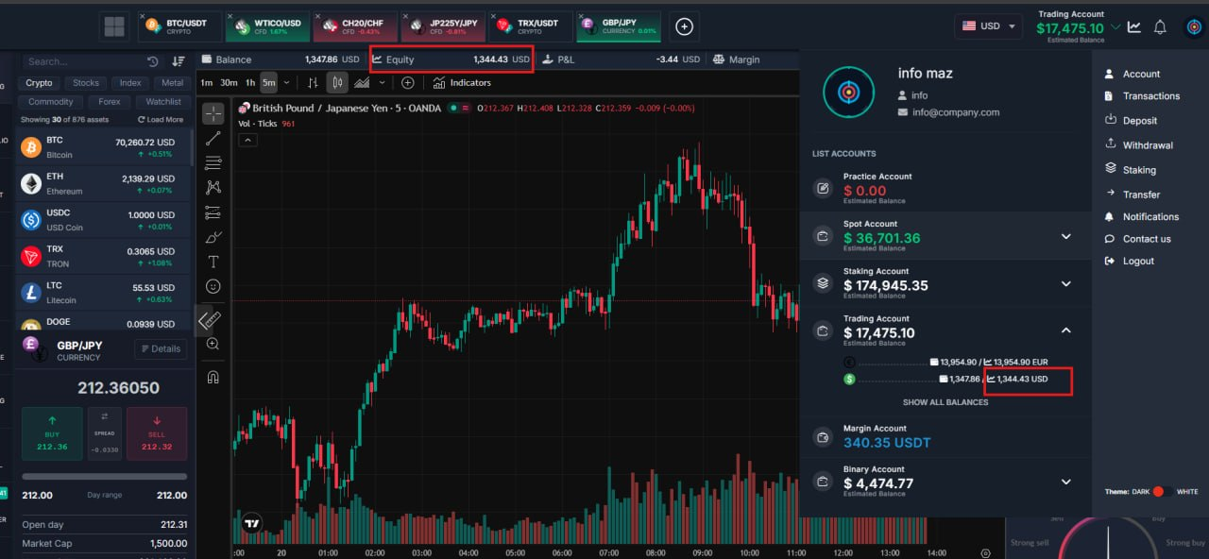Open the notifications bell icon

click(1160, 26)
